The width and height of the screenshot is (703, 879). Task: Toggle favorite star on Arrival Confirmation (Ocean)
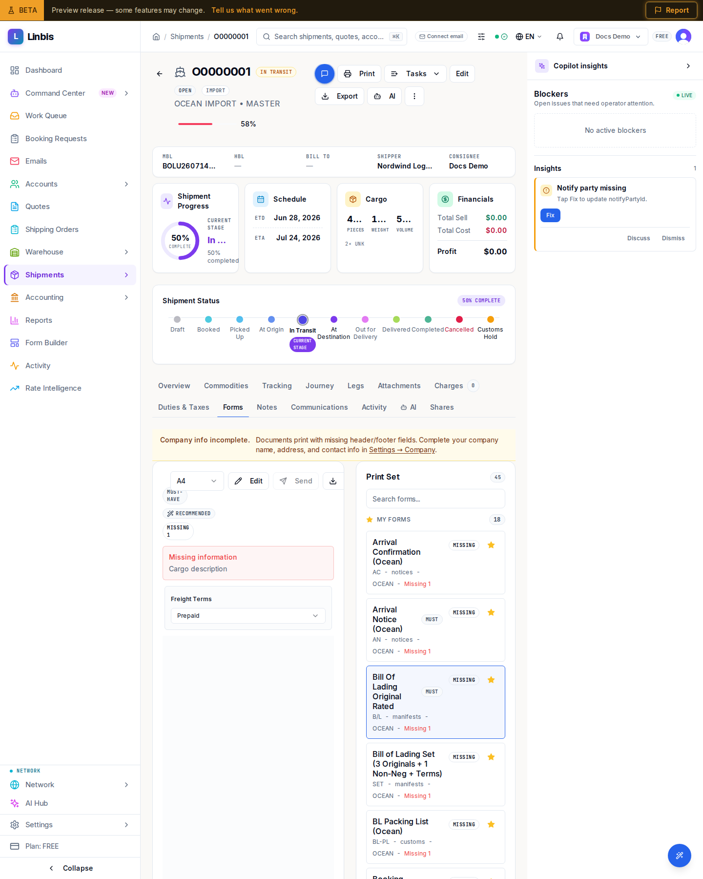pos(491,545)
